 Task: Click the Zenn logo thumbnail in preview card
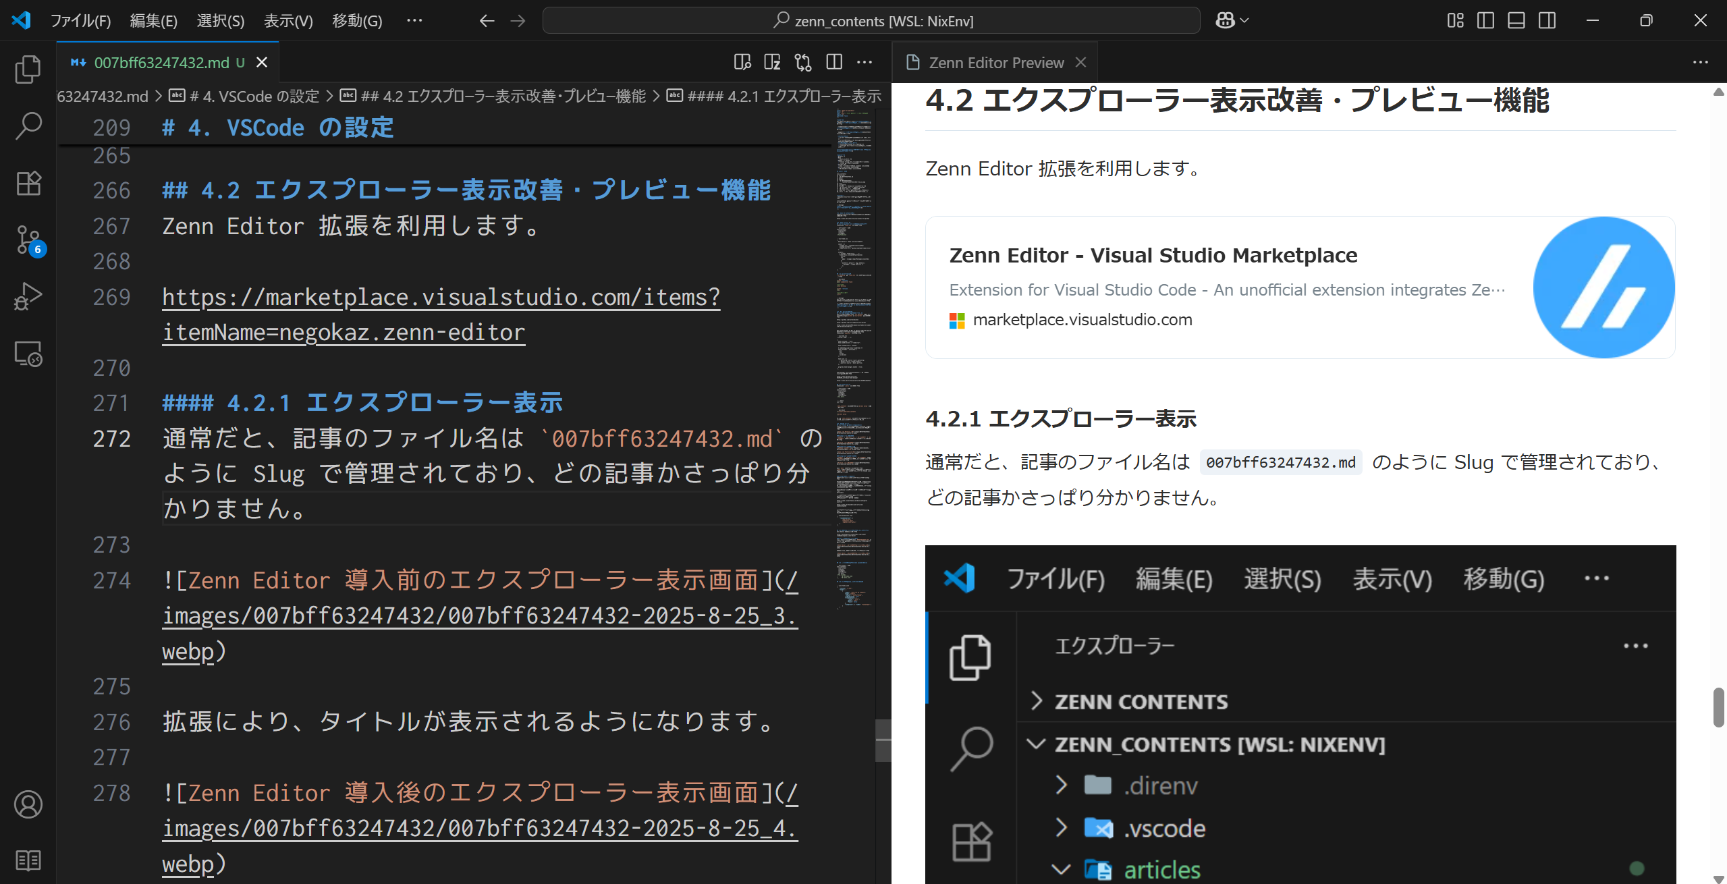[x=1603, y=287]
